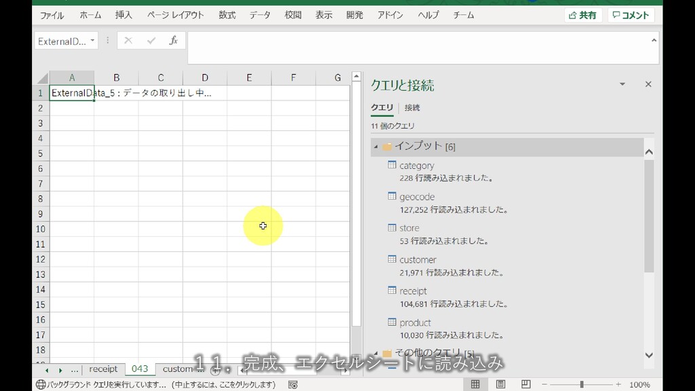Click the select-all corner of the grid
The image size is (695, 391).
click(42, 78)
